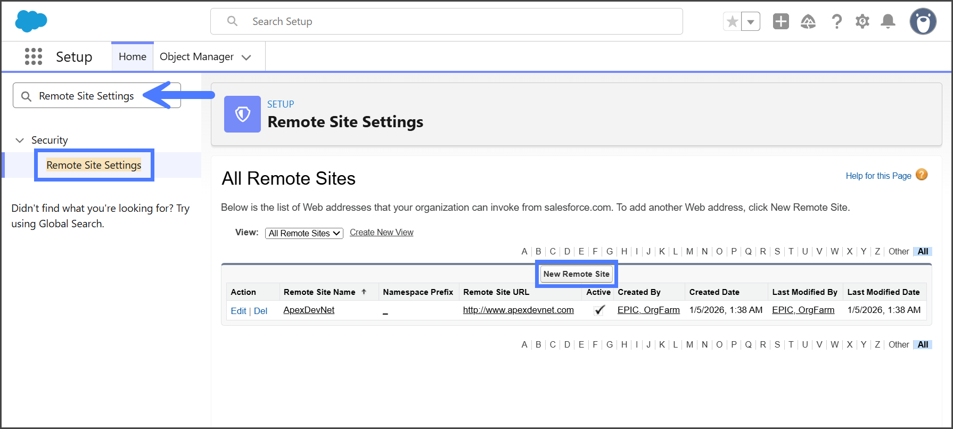Screen dimensions: 953x429
Task: Click the New Remote Site button
Action: pyautogui.click(x=576, y=274)
